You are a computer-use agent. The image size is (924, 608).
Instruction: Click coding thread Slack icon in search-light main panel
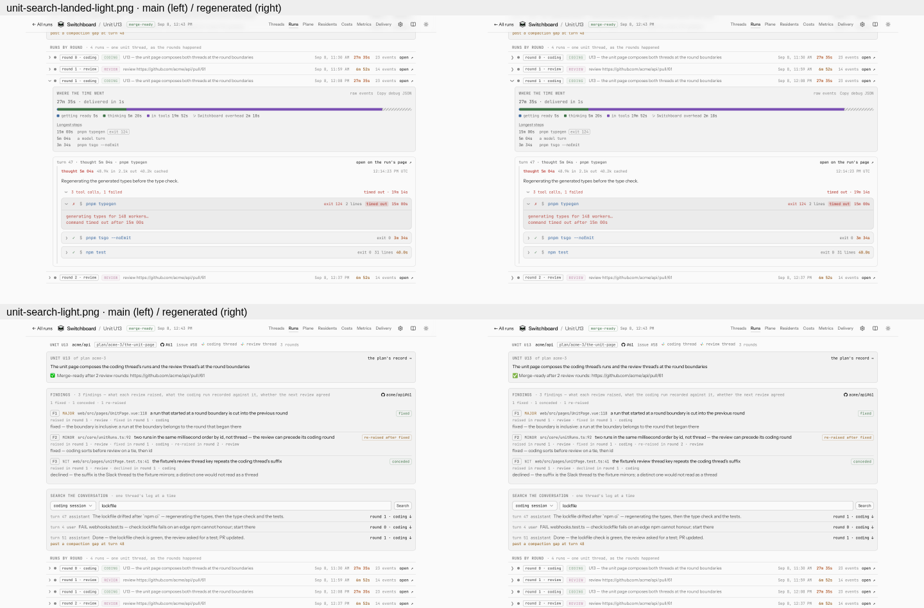[203, 344]
